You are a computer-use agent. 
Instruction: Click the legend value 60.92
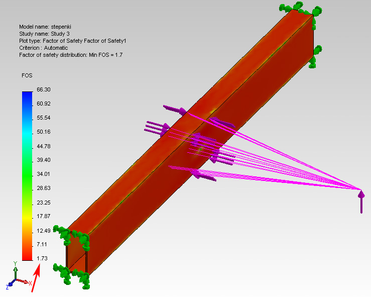44,104
